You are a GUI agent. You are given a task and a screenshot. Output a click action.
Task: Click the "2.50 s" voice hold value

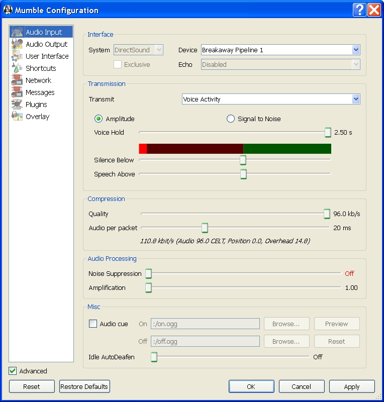343,133
